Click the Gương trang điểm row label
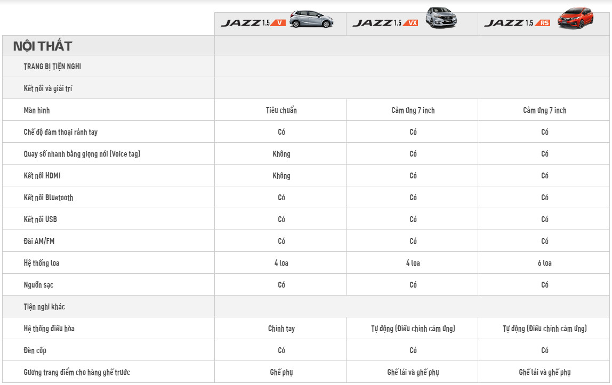The height and width of the screenshot is (385, 612). (77, 372)
